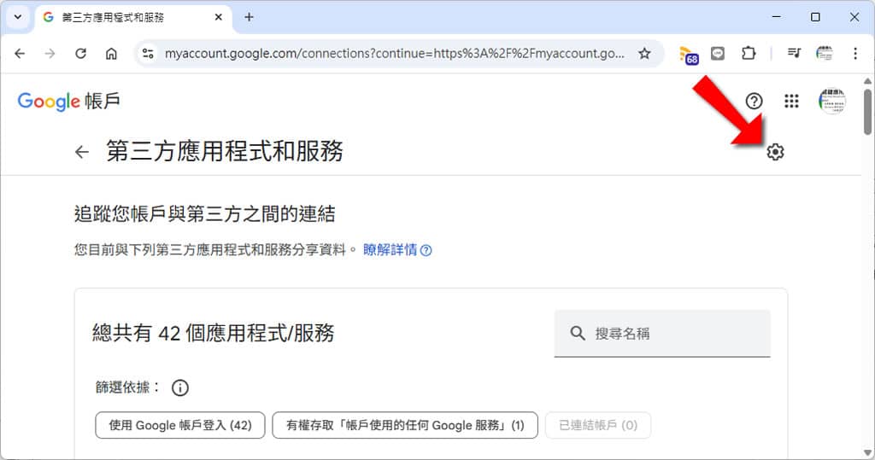Maximize the Chrome window
The image size is (875, 460).
point(815,17)
